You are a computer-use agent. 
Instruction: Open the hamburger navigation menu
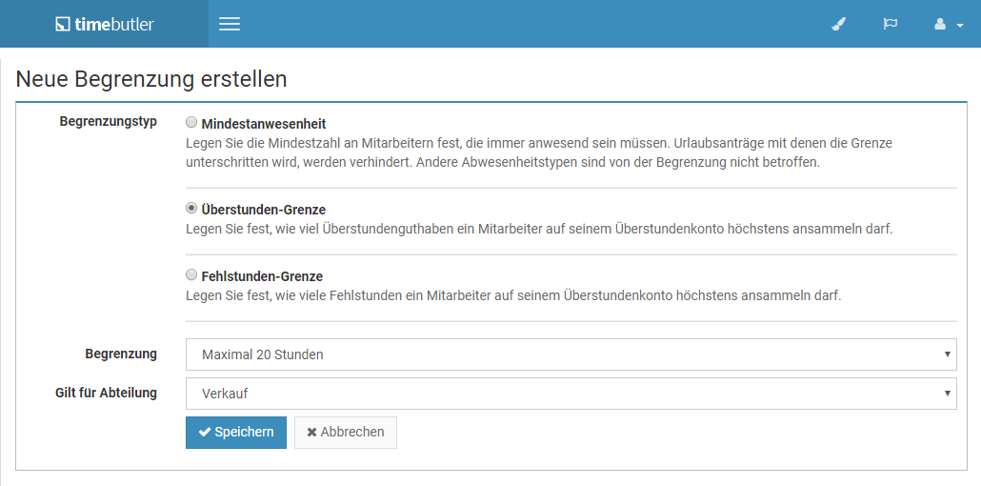230,24
